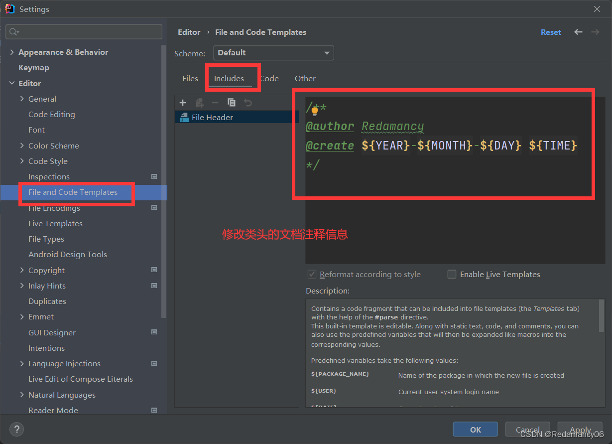612x444 pixels.
Task: Enable Live Templates checkbox
Action: tap(452, 274)
